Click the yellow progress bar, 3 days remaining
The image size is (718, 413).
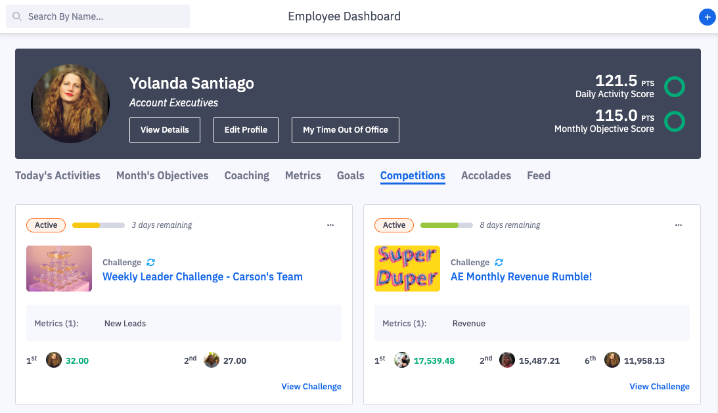coord(99,225)
